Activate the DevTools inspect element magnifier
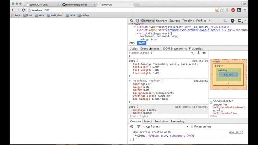 coord(131,21)
